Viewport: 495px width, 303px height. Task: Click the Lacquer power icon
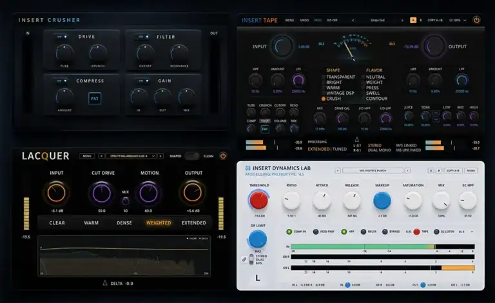coord(223,156)
